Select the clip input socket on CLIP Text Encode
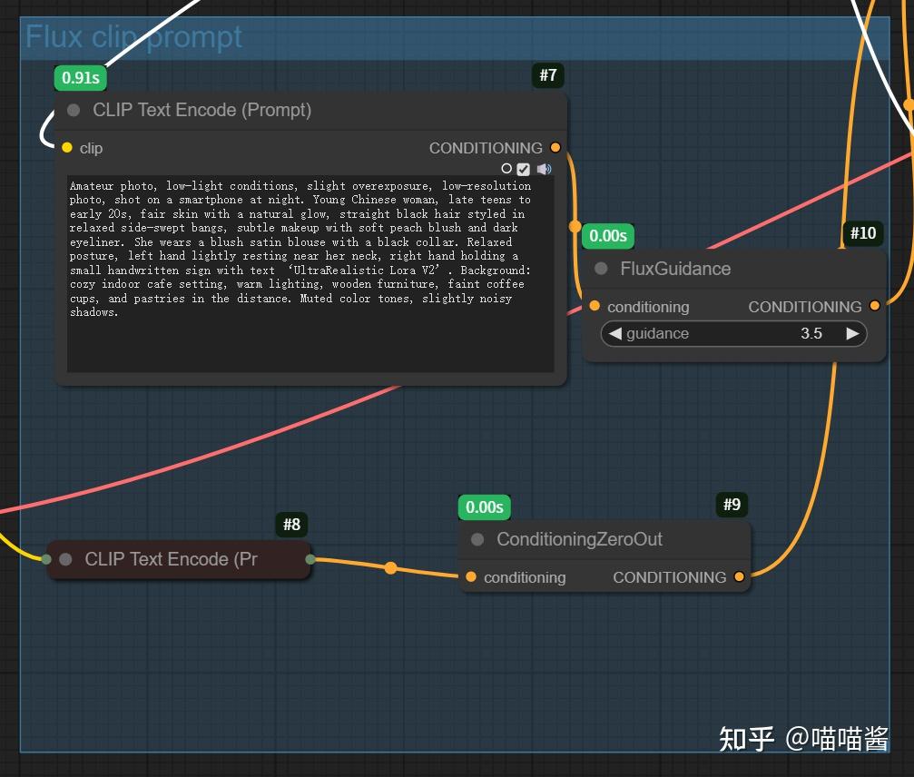Screen dimensions: 914x777 coord(65,147)
